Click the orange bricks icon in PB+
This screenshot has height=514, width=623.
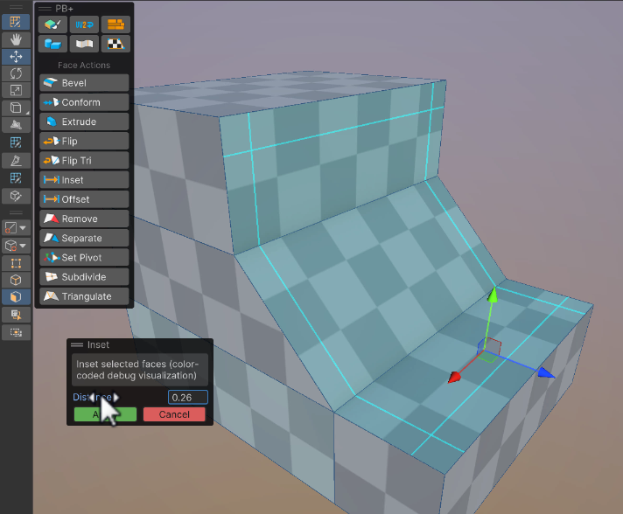point(115,24)
